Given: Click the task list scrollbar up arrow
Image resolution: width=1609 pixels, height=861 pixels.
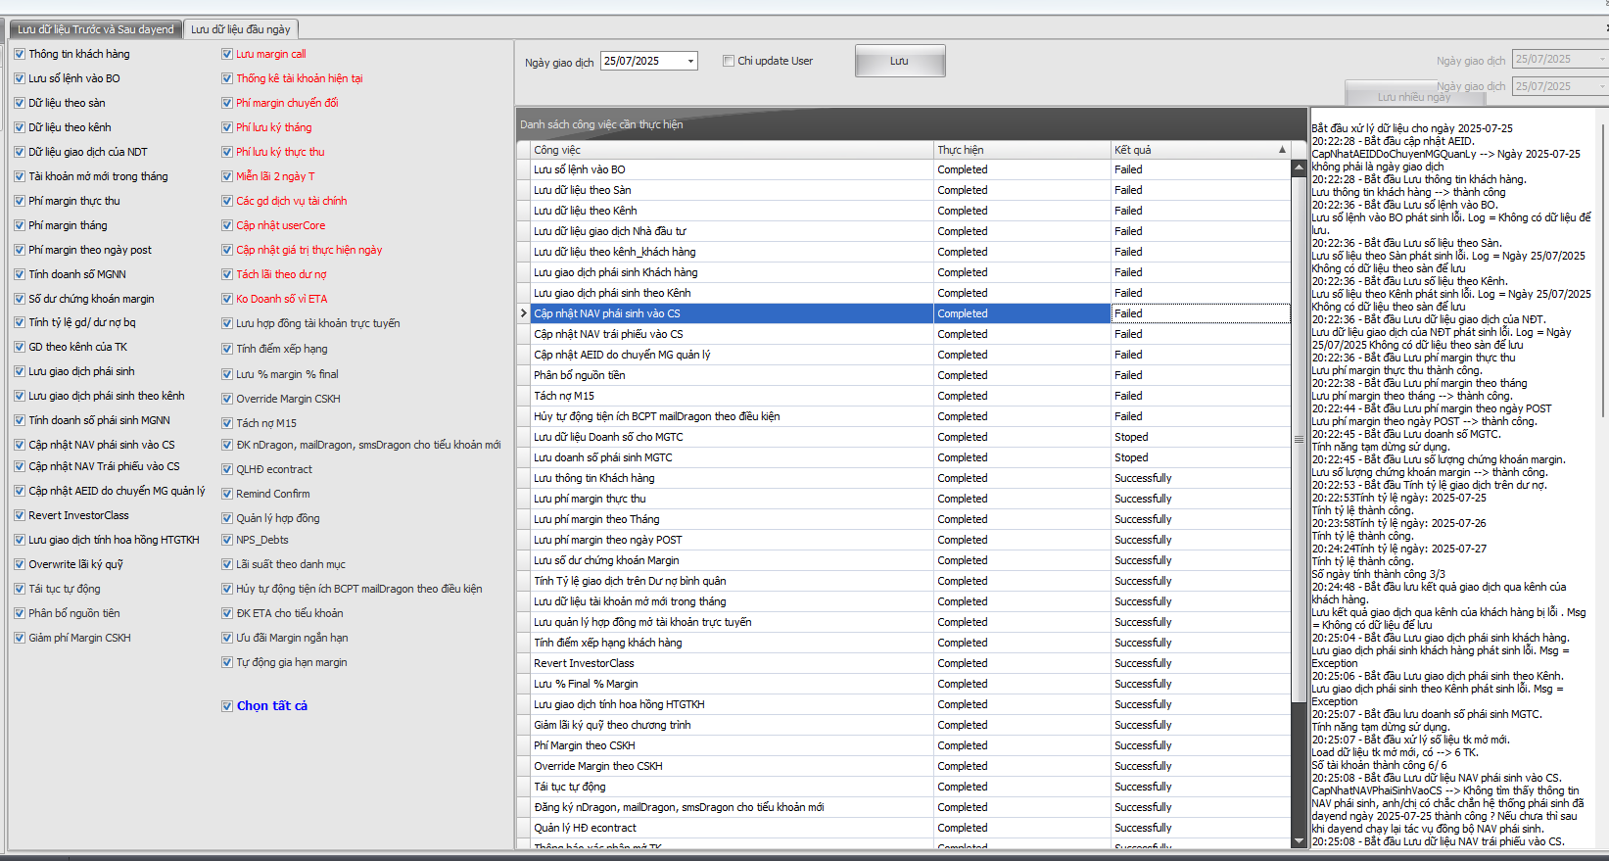Looking at the screenshot, I should point(1299,167).
